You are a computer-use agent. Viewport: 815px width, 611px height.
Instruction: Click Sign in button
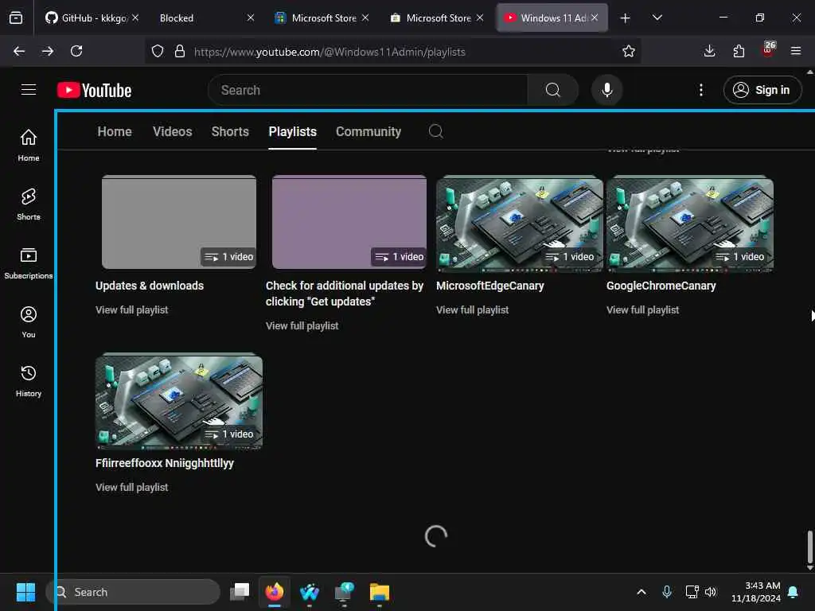762,90
